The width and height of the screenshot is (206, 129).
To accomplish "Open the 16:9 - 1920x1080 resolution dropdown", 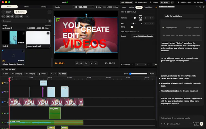I will click(83, 7).
